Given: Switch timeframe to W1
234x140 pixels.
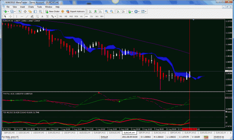Looking at the screenshot, I should (97, 16).
